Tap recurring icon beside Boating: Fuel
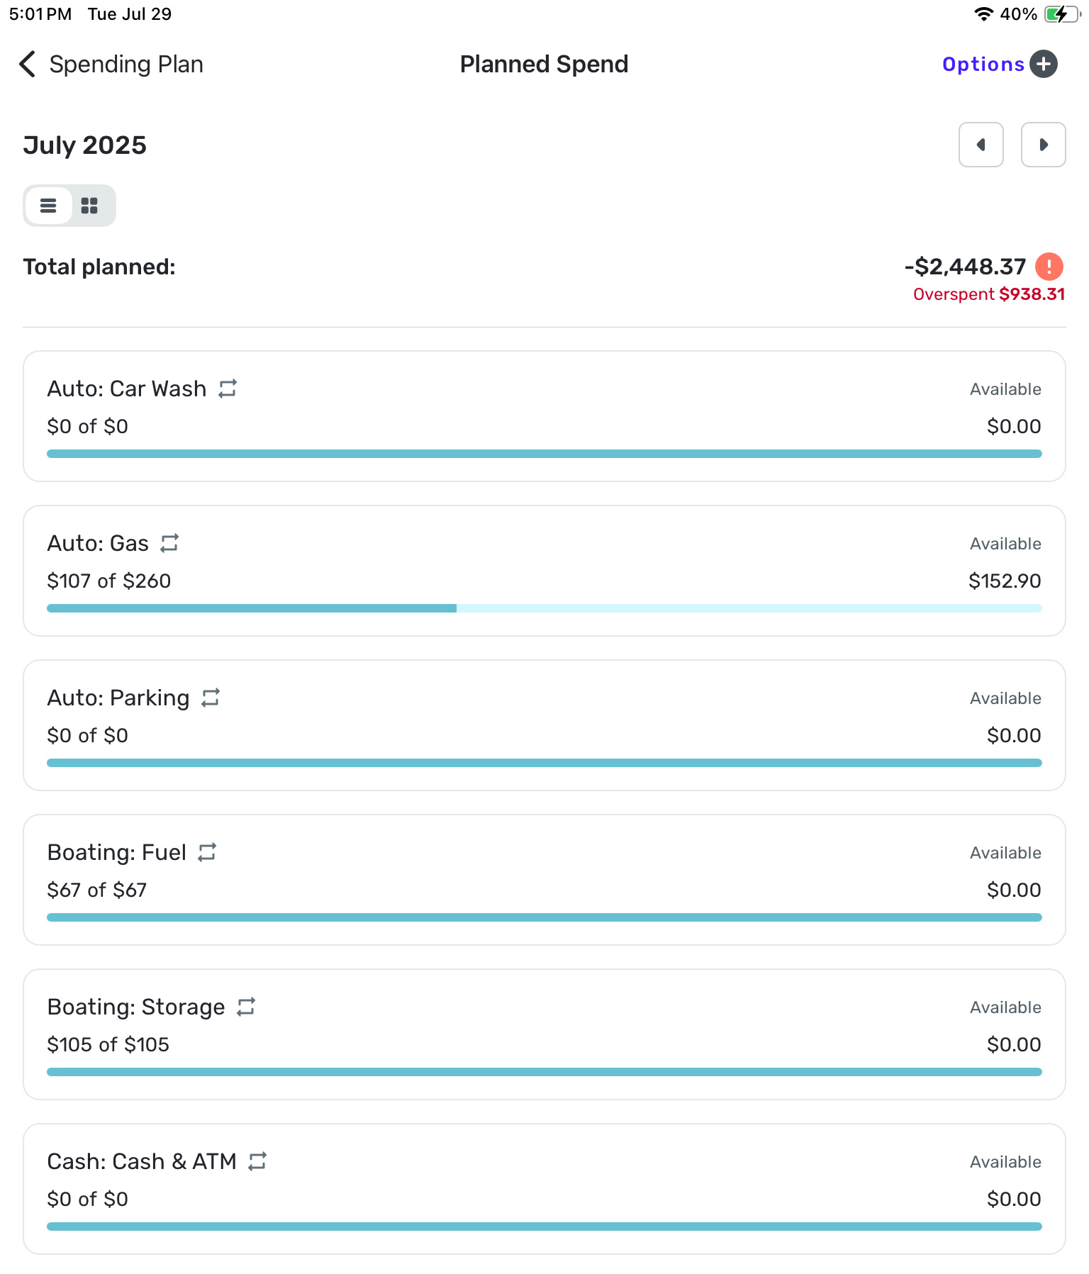The width and height of the screenshot is (1089, 1274). (207, 852)
